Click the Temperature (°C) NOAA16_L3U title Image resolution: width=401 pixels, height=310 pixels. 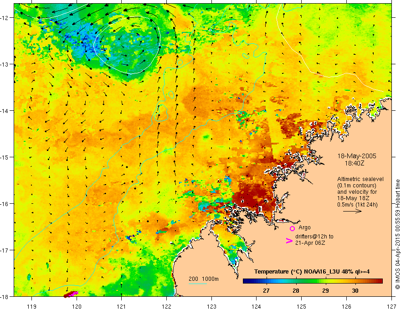[x=312, y=272]
